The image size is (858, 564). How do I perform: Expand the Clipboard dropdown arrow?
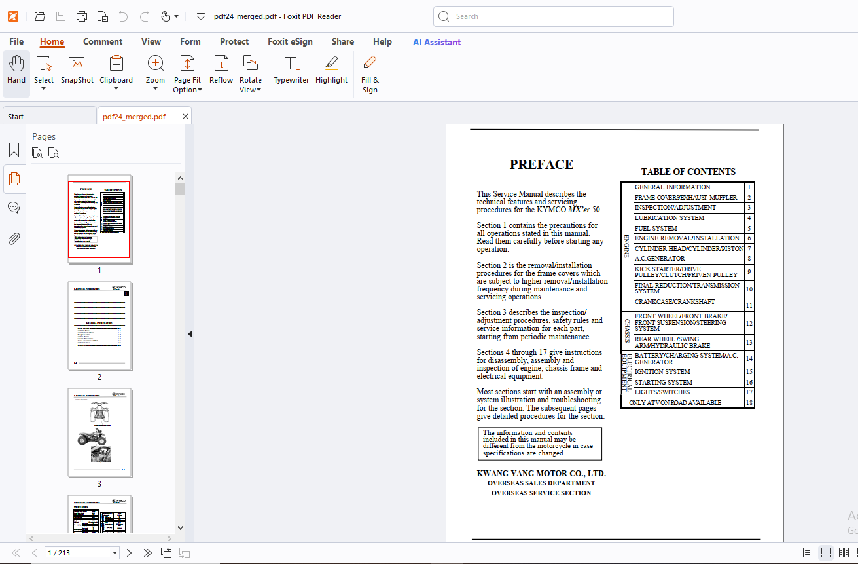(116, 89)
